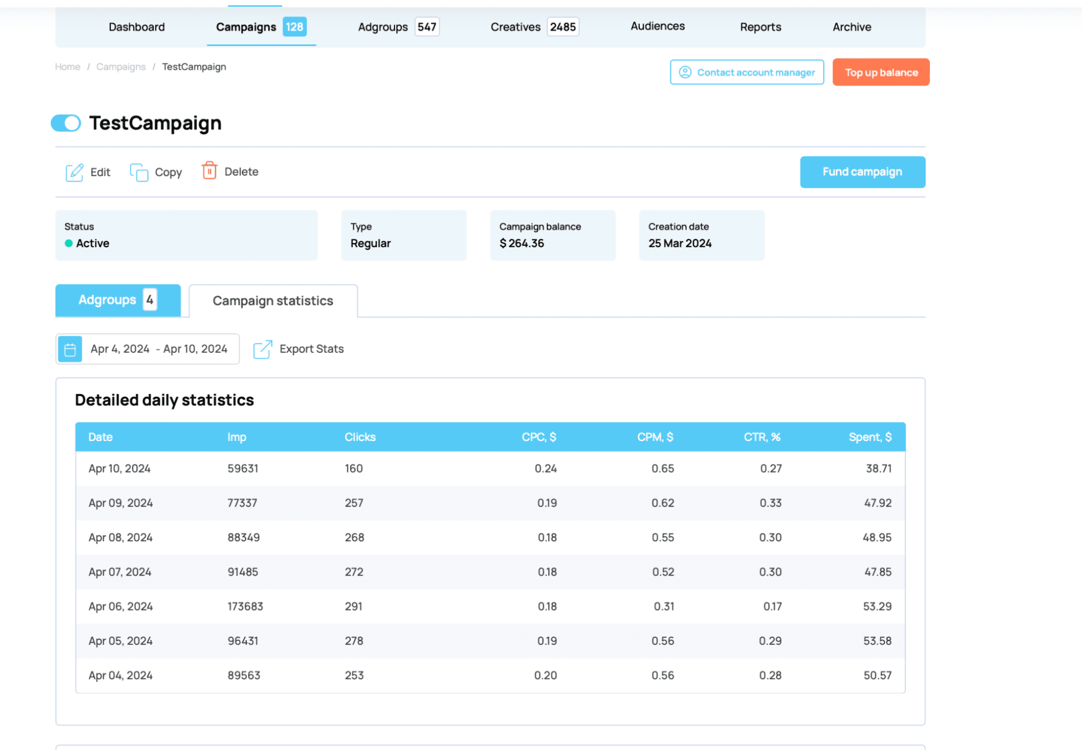
Task: Open the calendar date picker icon
Action: click(x=70, y=350)
